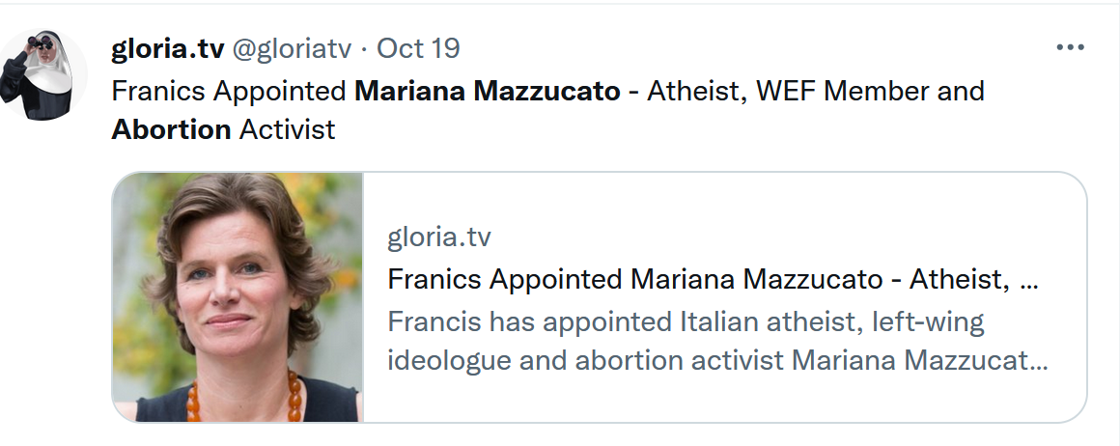Open the three-dot more options menu
The image size is (1120, 446).
point(1070,48)
